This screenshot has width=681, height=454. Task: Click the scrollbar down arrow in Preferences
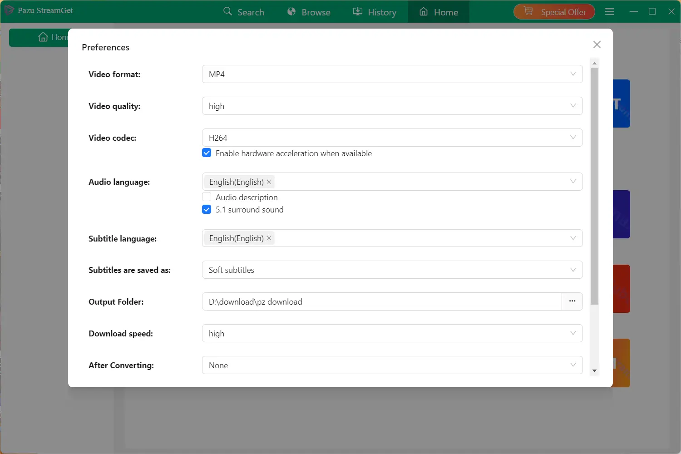point(594,371)
